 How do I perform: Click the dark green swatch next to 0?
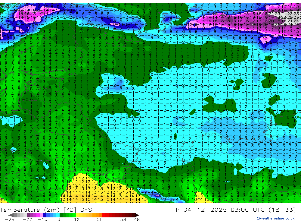(61, 215)
